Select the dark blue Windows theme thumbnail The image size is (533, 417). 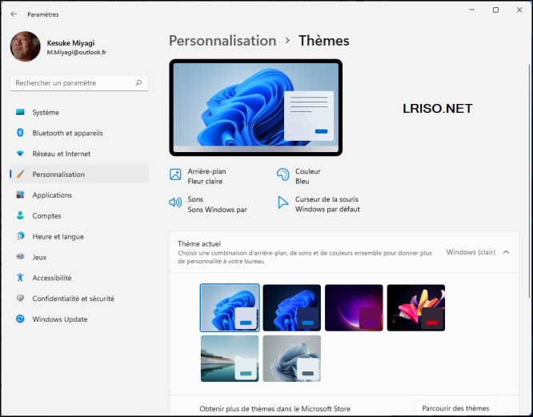point(292,307)
